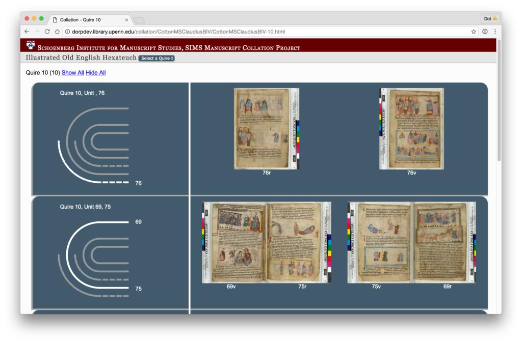
Task: Click the Illustrated Old English Hexateuch title
Action: coord(81,58)
